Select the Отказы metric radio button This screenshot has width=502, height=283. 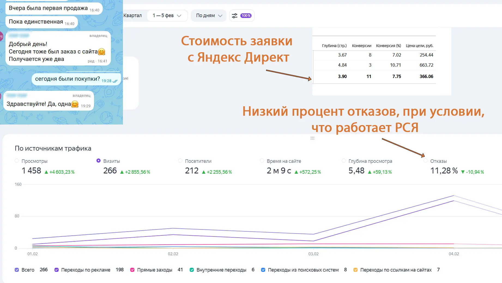pos(425,161)
